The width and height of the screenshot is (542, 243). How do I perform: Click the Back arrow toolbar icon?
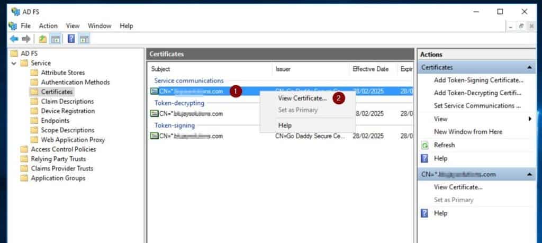(x=14, y=39)
